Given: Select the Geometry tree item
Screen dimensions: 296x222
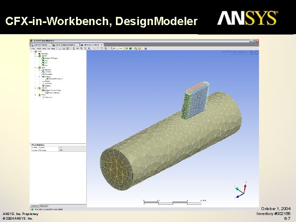Looking at the screenshot, I should tap(45, 54).
